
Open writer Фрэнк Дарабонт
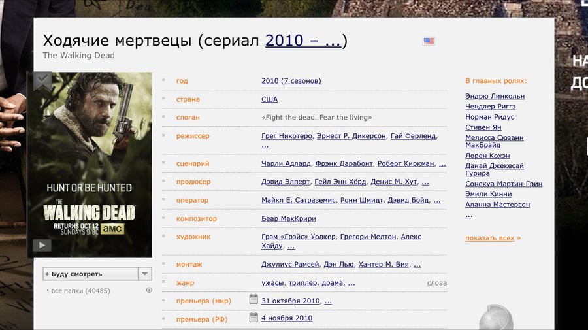click(344, 163)
